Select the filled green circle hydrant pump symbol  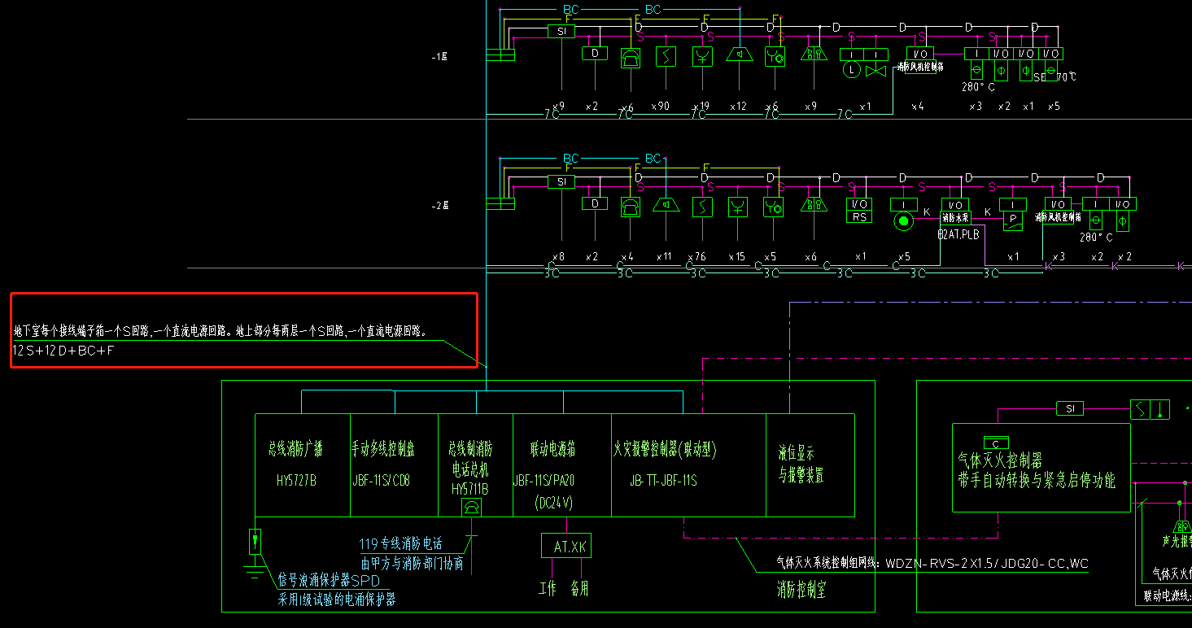(x=902, y=220)
